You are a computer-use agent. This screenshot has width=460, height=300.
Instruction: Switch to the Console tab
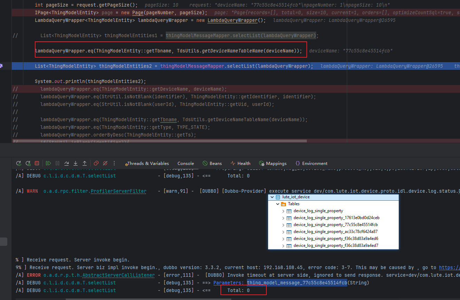pyautogui.click(x=186, y=163)
